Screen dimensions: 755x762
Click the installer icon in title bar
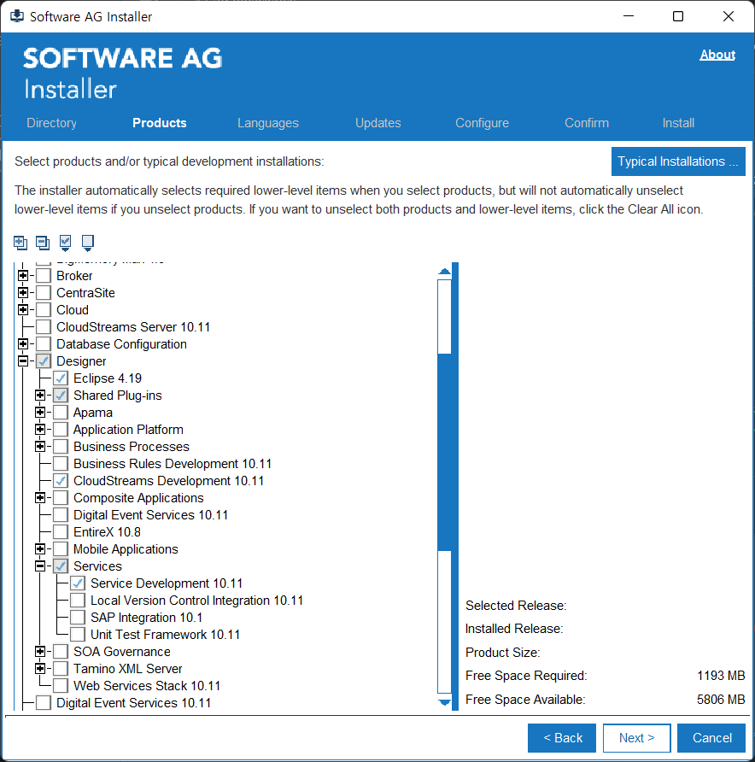click(16, 16)
